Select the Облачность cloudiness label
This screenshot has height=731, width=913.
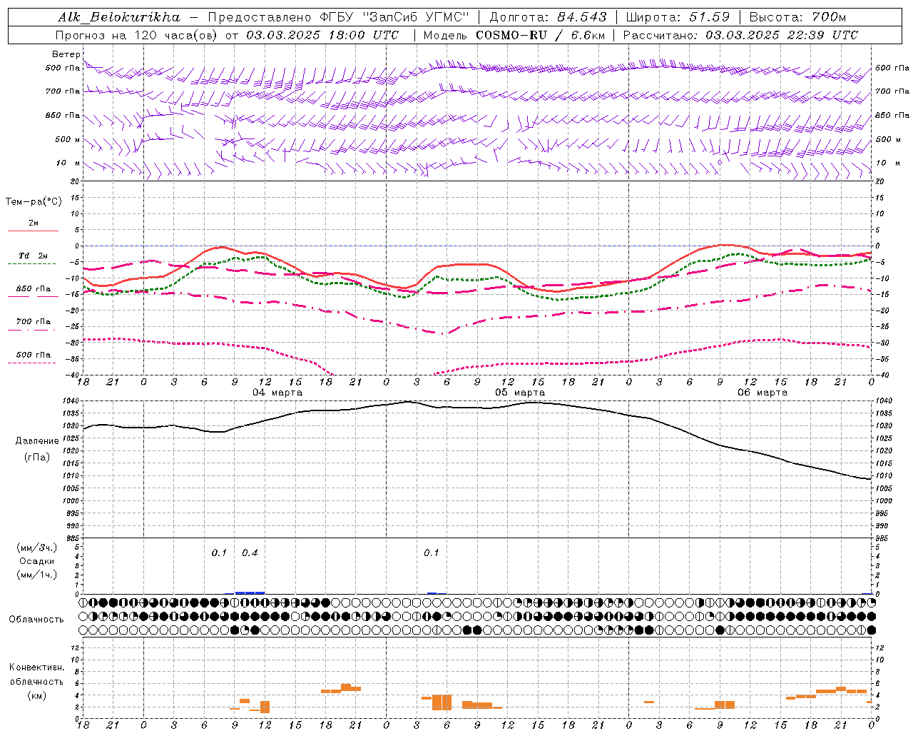pyautogui.click(x=36, y=620)
